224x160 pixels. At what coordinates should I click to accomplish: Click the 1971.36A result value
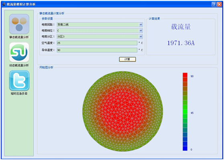[x=181, y=43]
